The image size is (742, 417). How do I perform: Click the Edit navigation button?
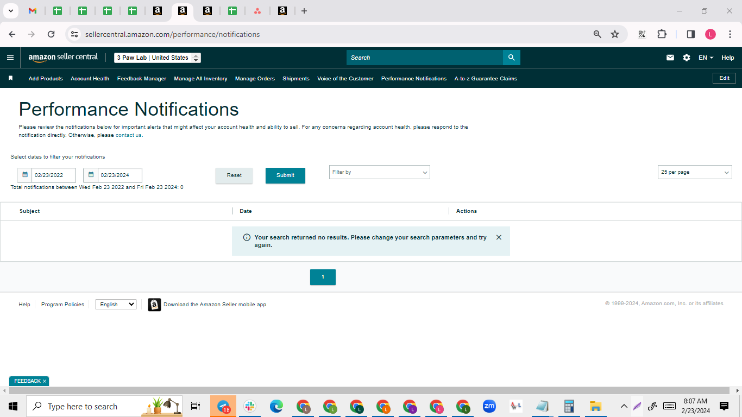coord(724,78)
